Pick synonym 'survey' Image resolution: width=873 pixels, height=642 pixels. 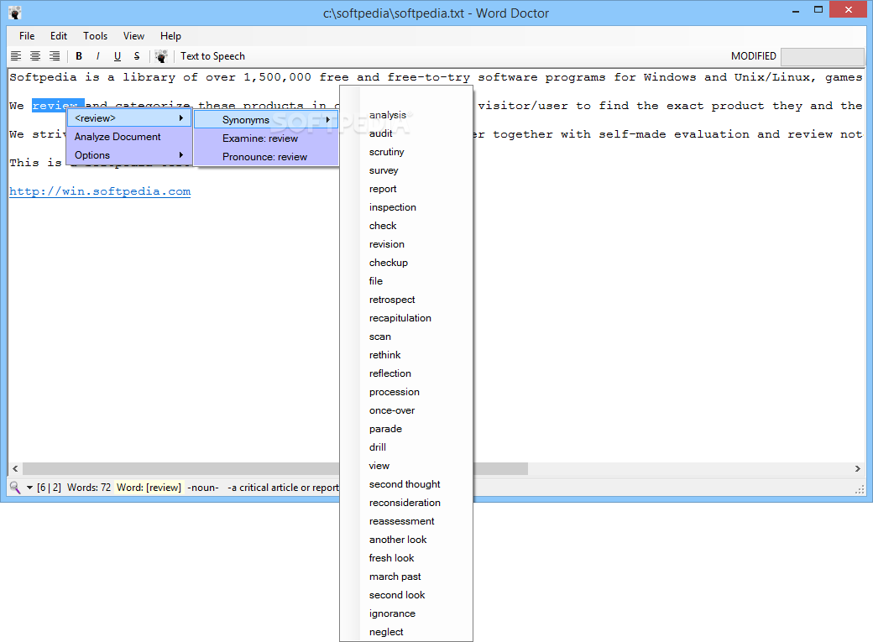[384, 170]
